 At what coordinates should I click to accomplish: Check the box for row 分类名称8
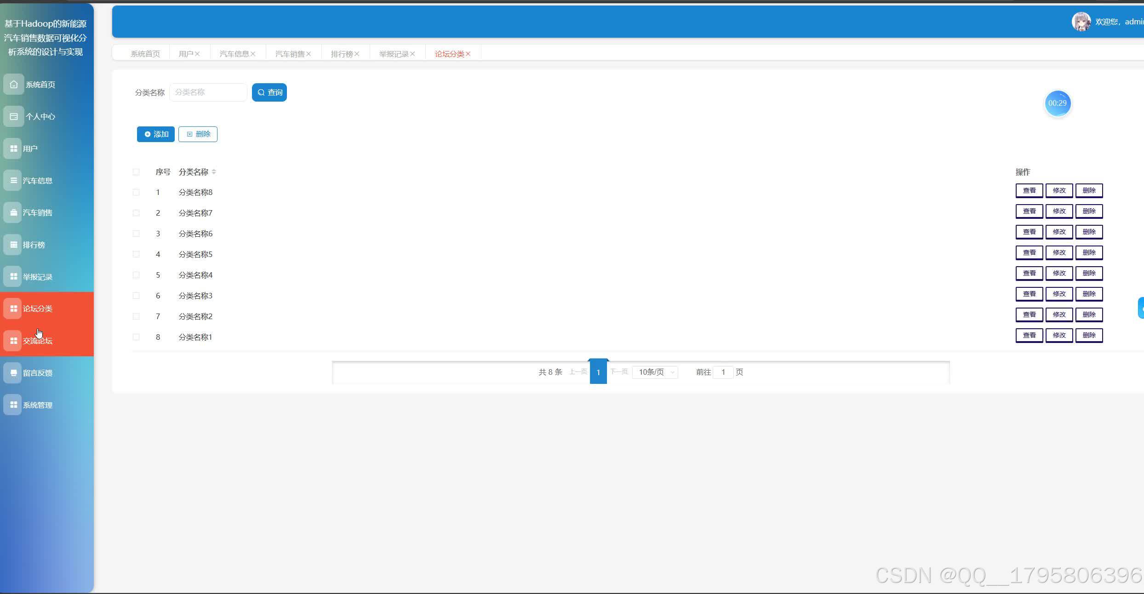tap(136, 192)
